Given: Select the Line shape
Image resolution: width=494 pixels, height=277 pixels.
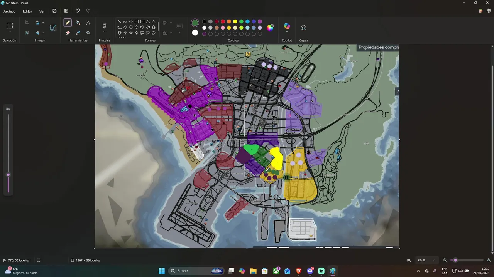Looking at the screenshot, I should click(x=120, y=22).
